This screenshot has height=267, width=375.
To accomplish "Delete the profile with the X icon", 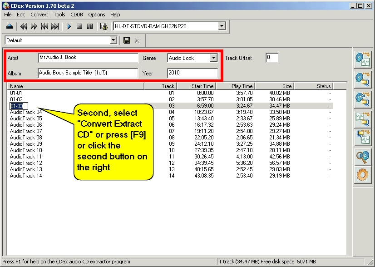I will tap(137, 41).
